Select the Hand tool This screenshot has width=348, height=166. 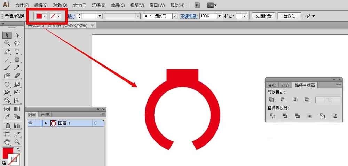click(x=7, y=142)
